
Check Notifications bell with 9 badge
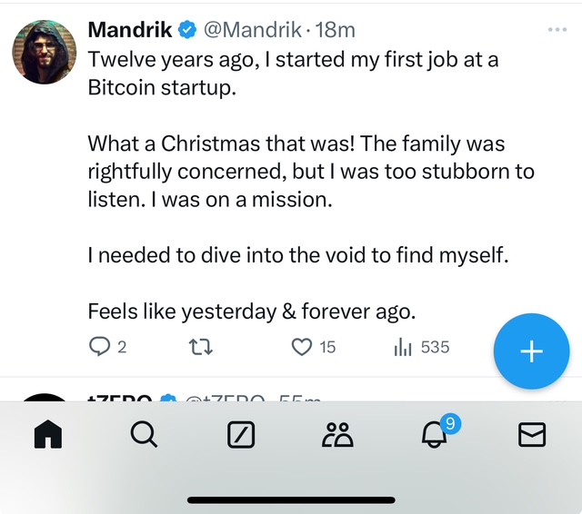pyautogui.click(x=436, y=435)
